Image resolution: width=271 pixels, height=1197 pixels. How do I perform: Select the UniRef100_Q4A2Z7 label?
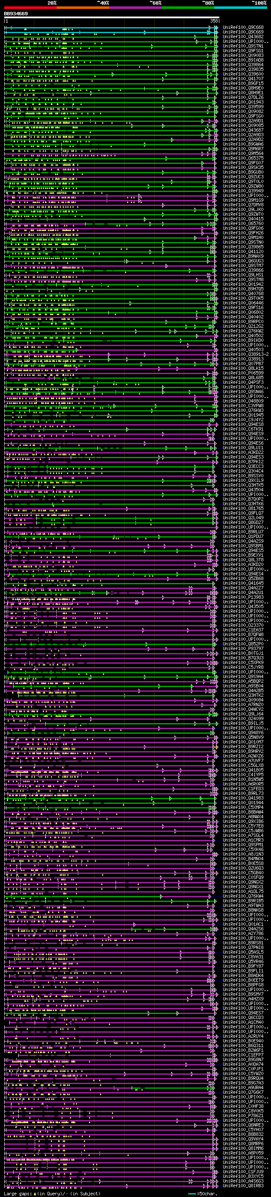243,588
